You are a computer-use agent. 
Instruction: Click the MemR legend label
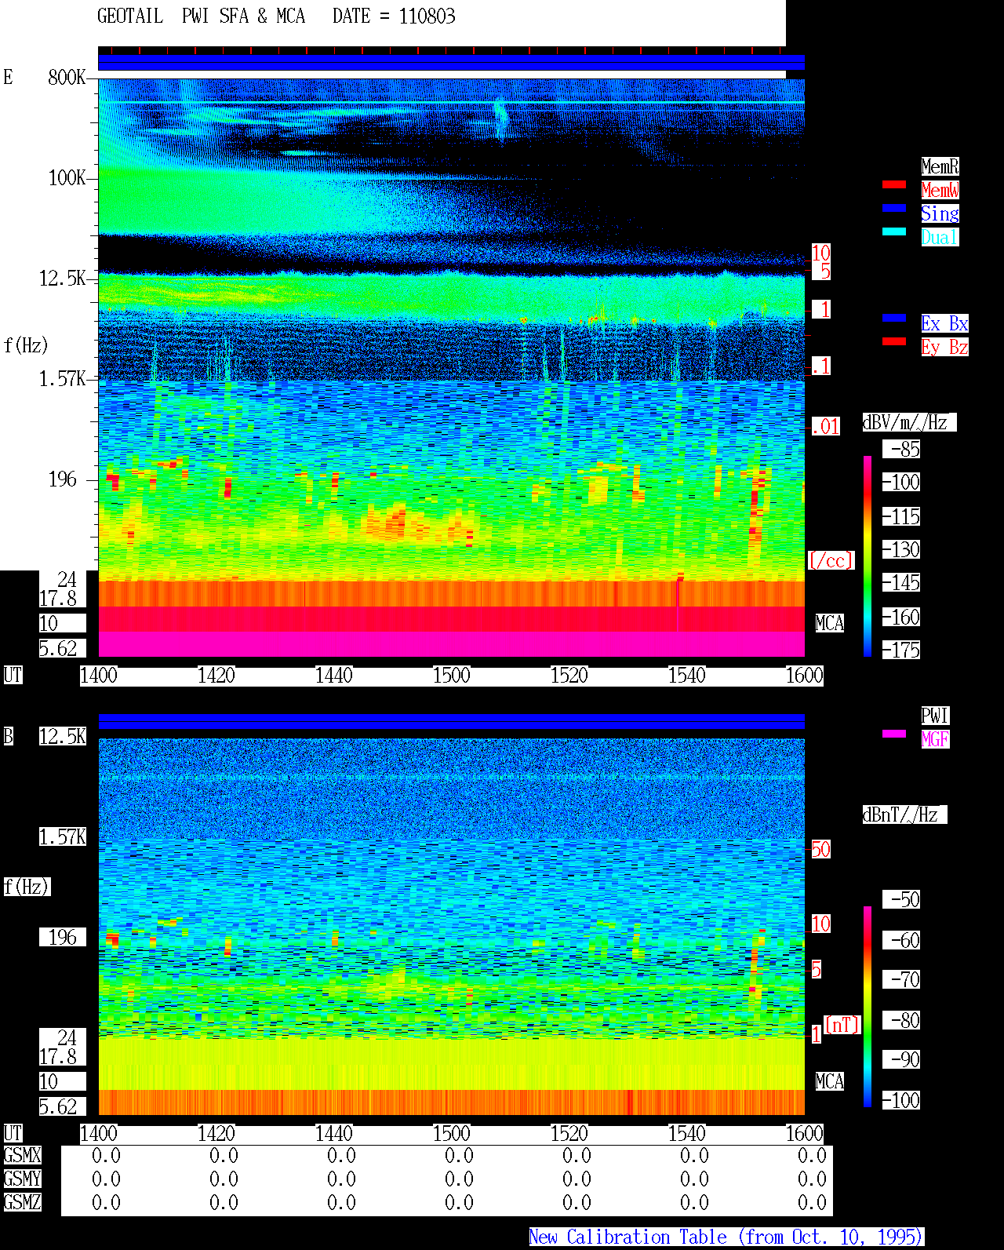940,166
